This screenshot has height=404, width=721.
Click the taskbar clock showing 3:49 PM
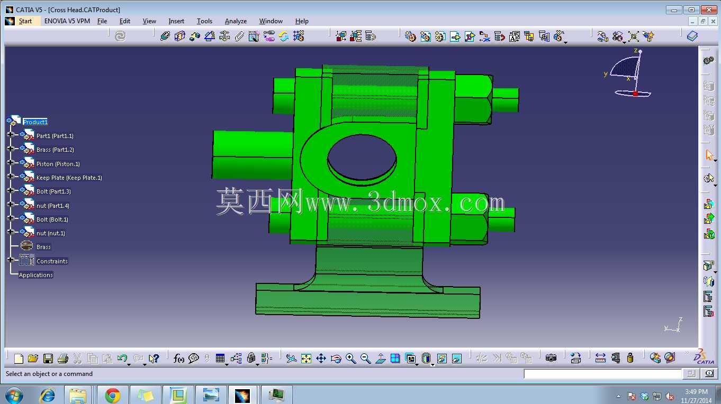(x=696, y=396)
